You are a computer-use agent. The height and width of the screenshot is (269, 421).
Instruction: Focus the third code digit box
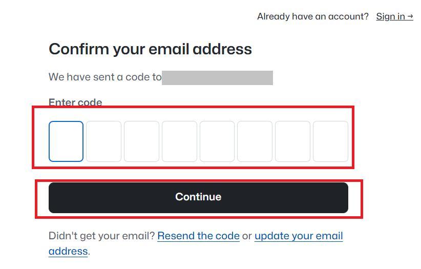[142, 141]
